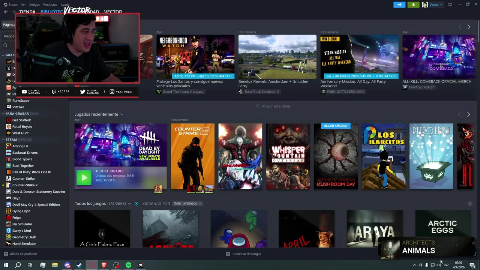Enter Big Picture mode monitor icon
The image size is (480, 270).
coord(450,4)
